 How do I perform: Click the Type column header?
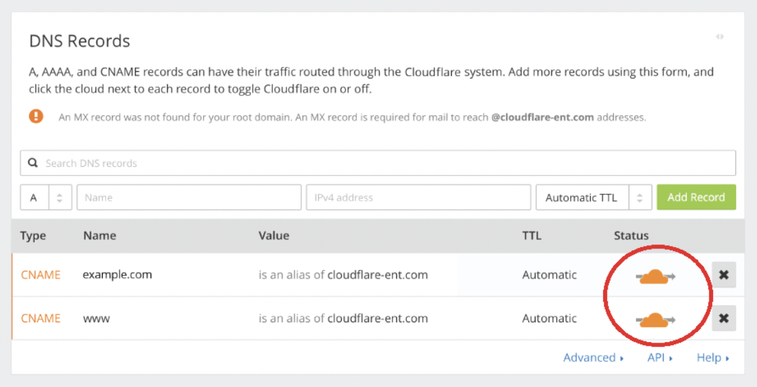point(33,236)
